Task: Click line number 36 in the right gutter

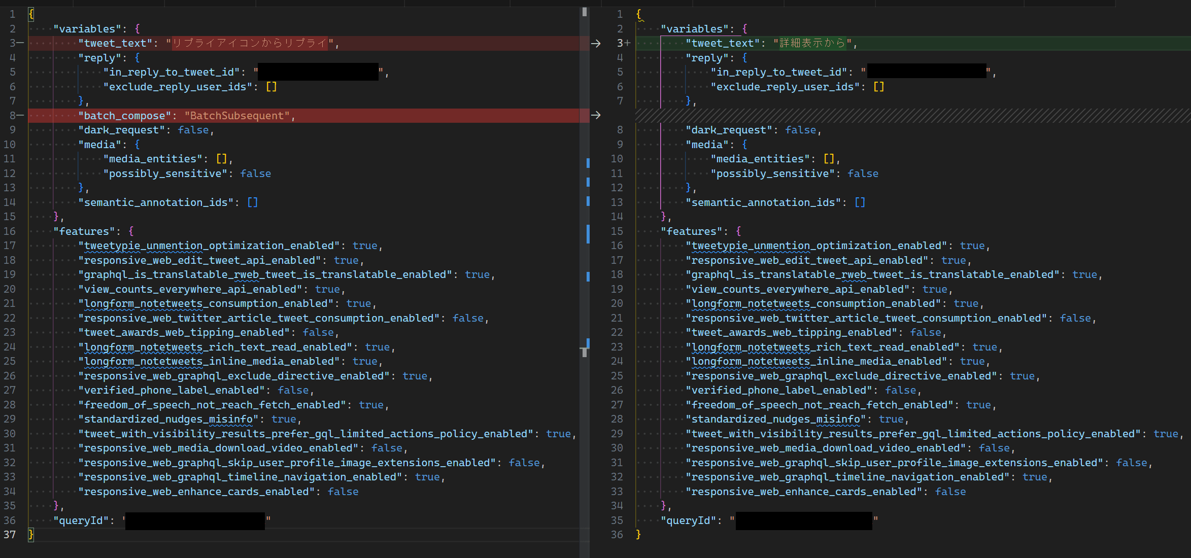Action: pyautogui.click(x=617, y=535)
